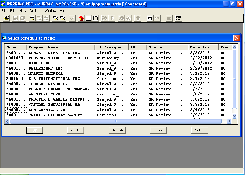This screenshot has width=245, height=175.
Task: Click the dialog Cancel button
Action: coord(158,130)
